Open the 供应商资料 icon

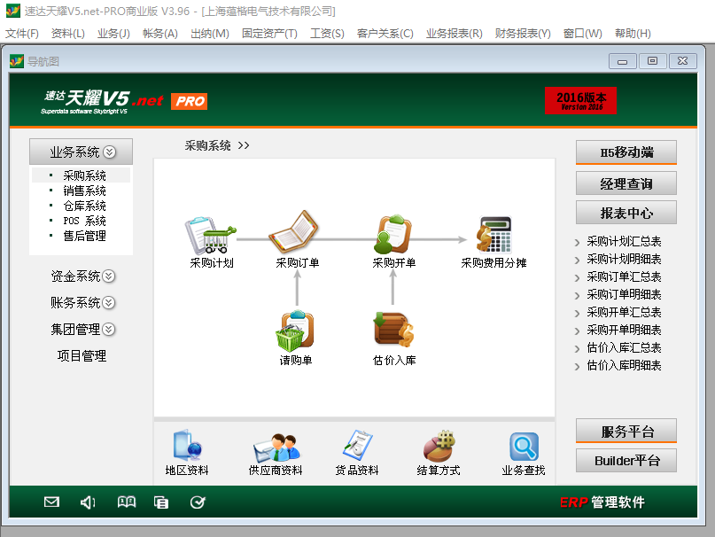(x=276, y=447)
